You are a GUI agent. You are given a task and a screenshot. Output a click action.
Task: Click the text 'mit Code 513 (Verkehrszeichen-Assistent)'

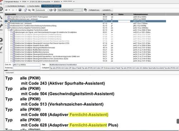pos(62,104)
